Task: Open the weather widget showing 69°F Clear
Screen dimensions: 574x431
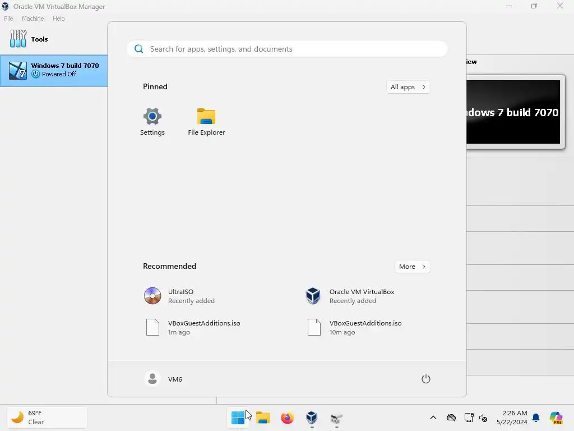Action: (x=47, y=418)
